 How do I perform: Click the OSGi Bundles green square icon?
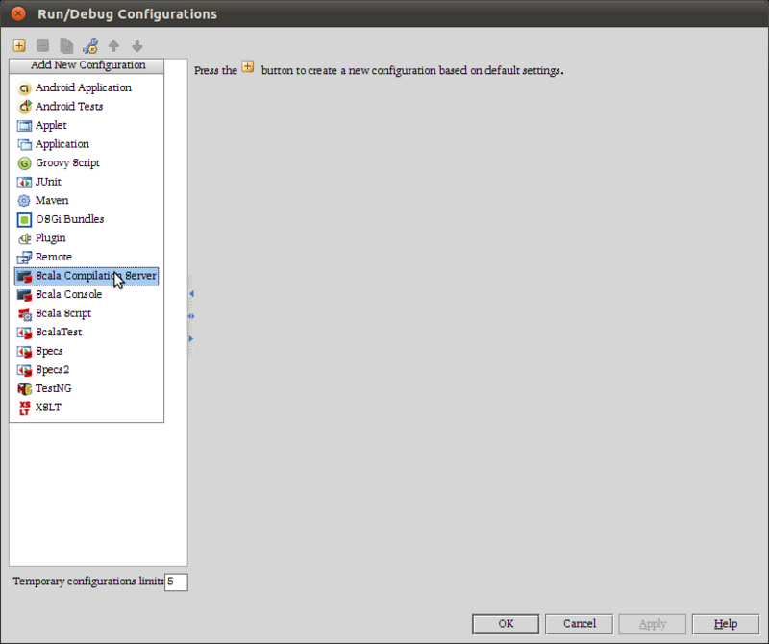point(24,220)
